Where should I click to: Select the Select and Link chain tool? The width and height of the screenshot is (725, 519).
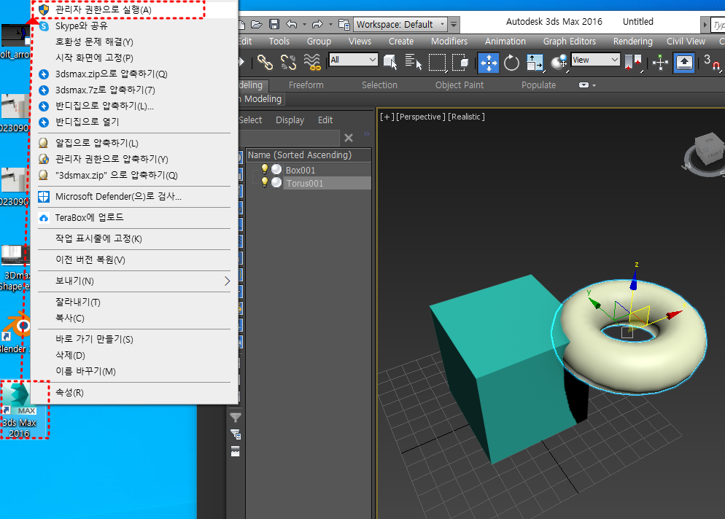pyautogui.click(x=265, y=62)
